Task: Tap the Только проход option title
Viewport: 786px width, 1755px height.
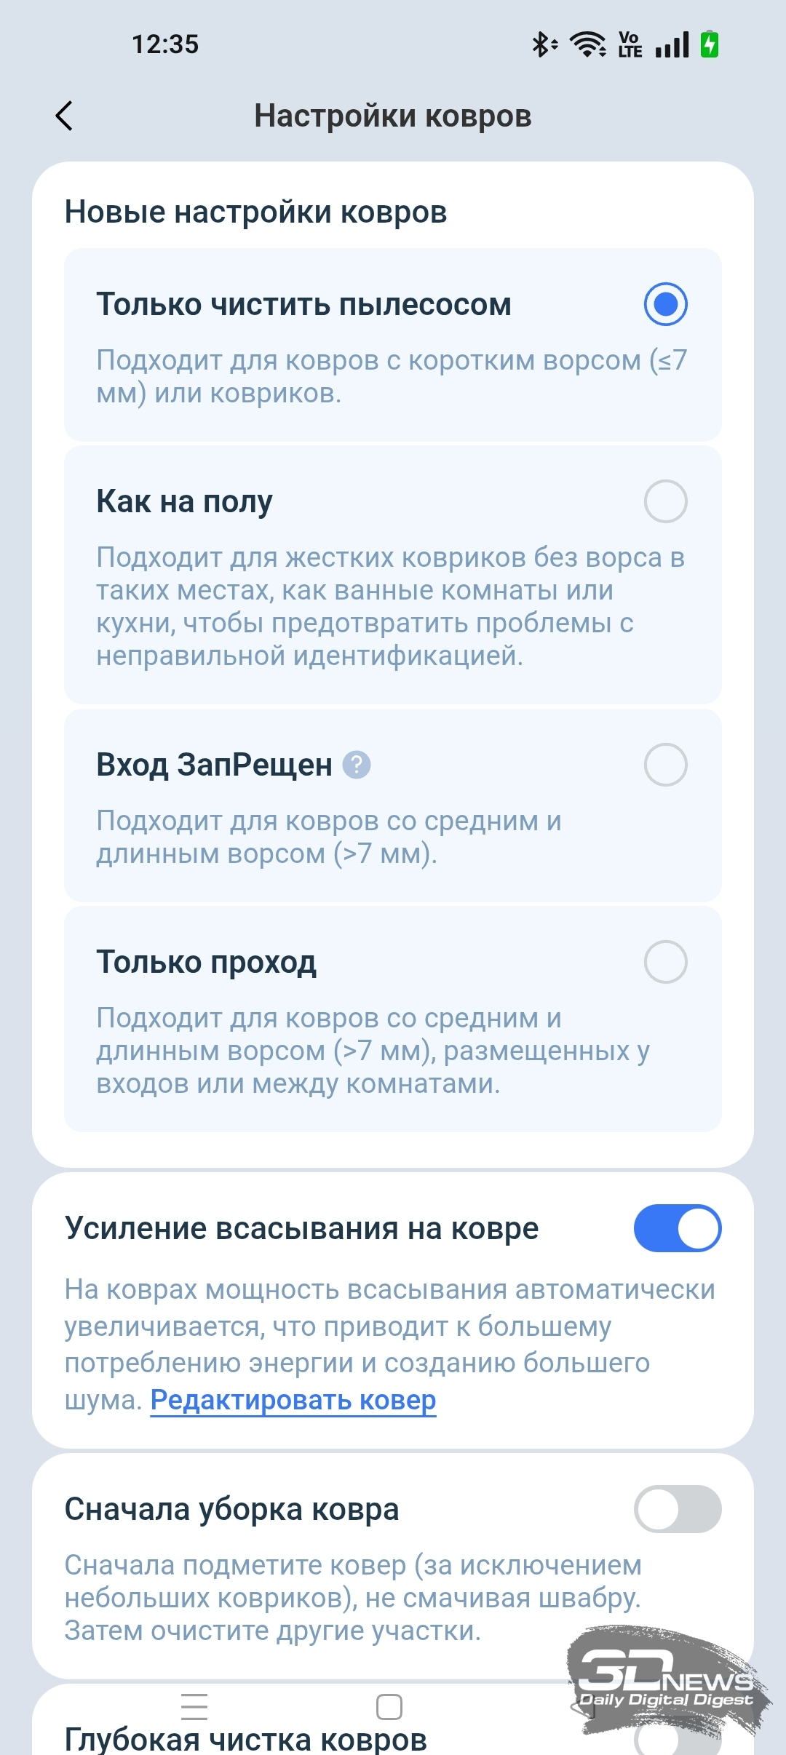Action: [x=207, y=962]
